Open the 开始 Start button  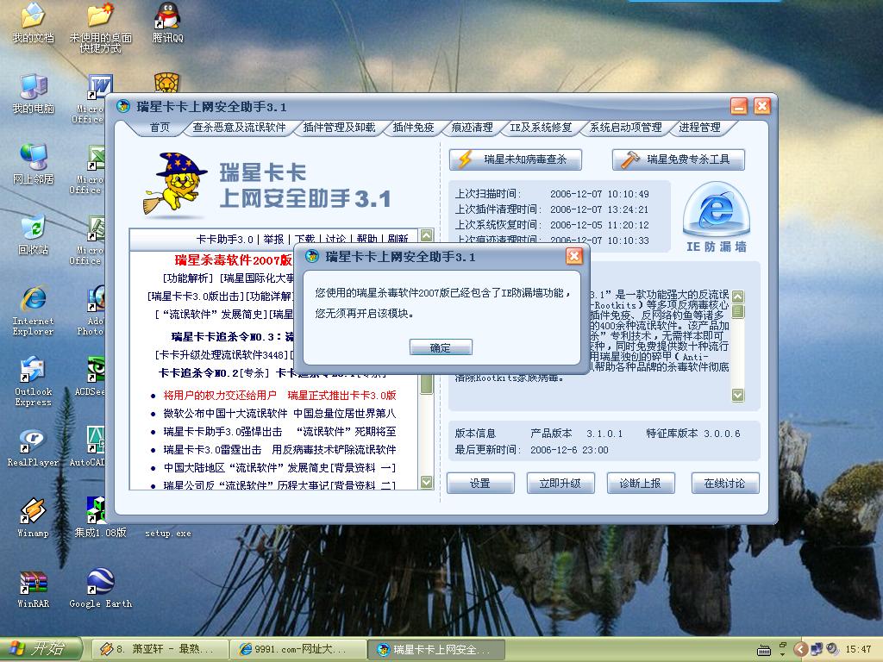[x=41, y=648]
